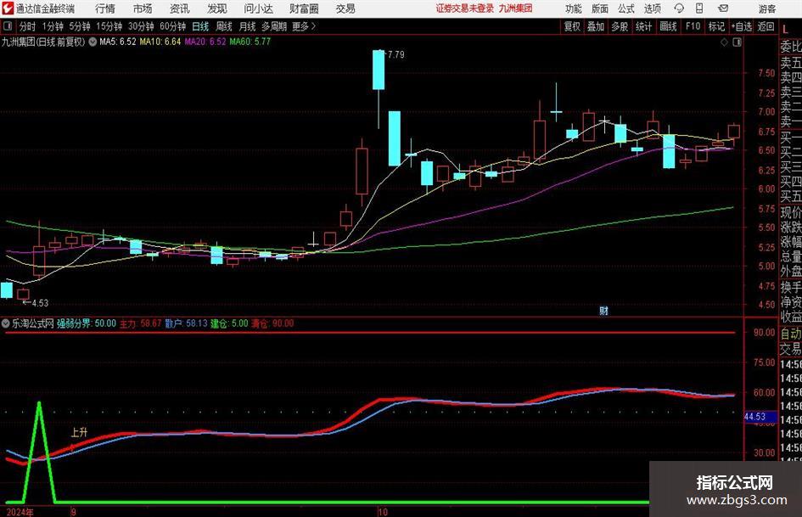Screen dimensions: 802x517
Task: Click the 多股 button
Action: point(620,26)
